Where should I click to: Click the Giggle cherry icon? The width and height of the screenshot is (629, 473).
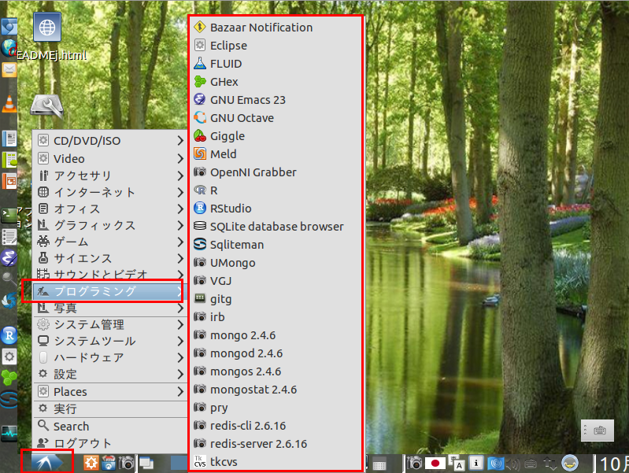[x=200, y=135]
